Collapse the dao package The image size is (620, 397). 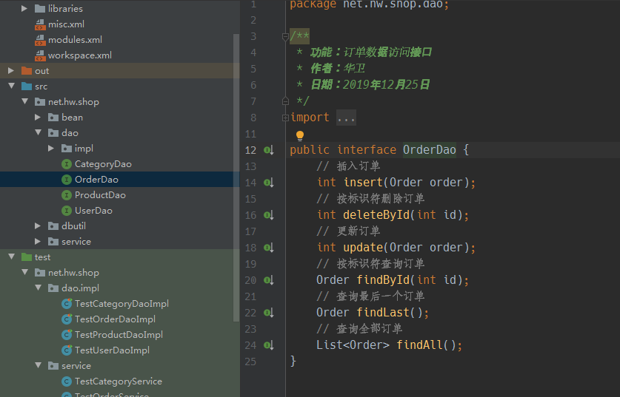(x=38, y=132)
